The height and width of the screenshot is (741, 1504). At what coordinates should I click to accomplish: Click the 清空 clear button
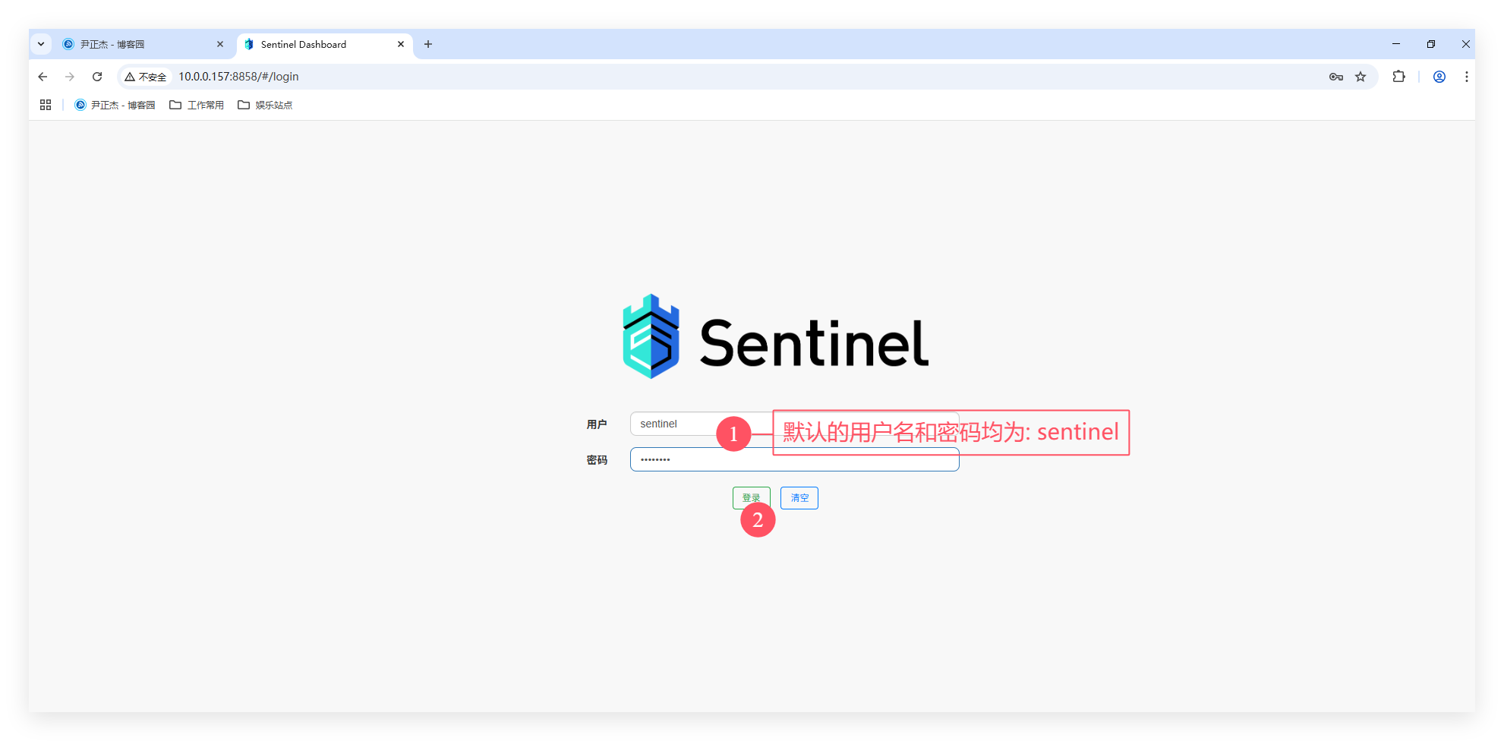(799, 498)
